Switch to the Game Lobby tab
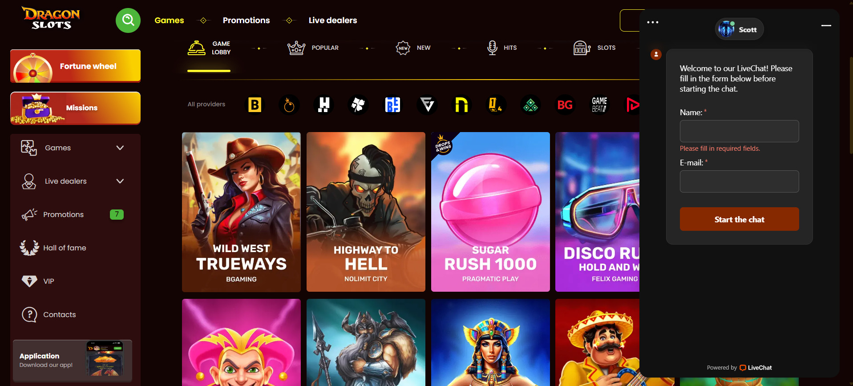Viewport: 853px width, 386px height. point(209,48)
